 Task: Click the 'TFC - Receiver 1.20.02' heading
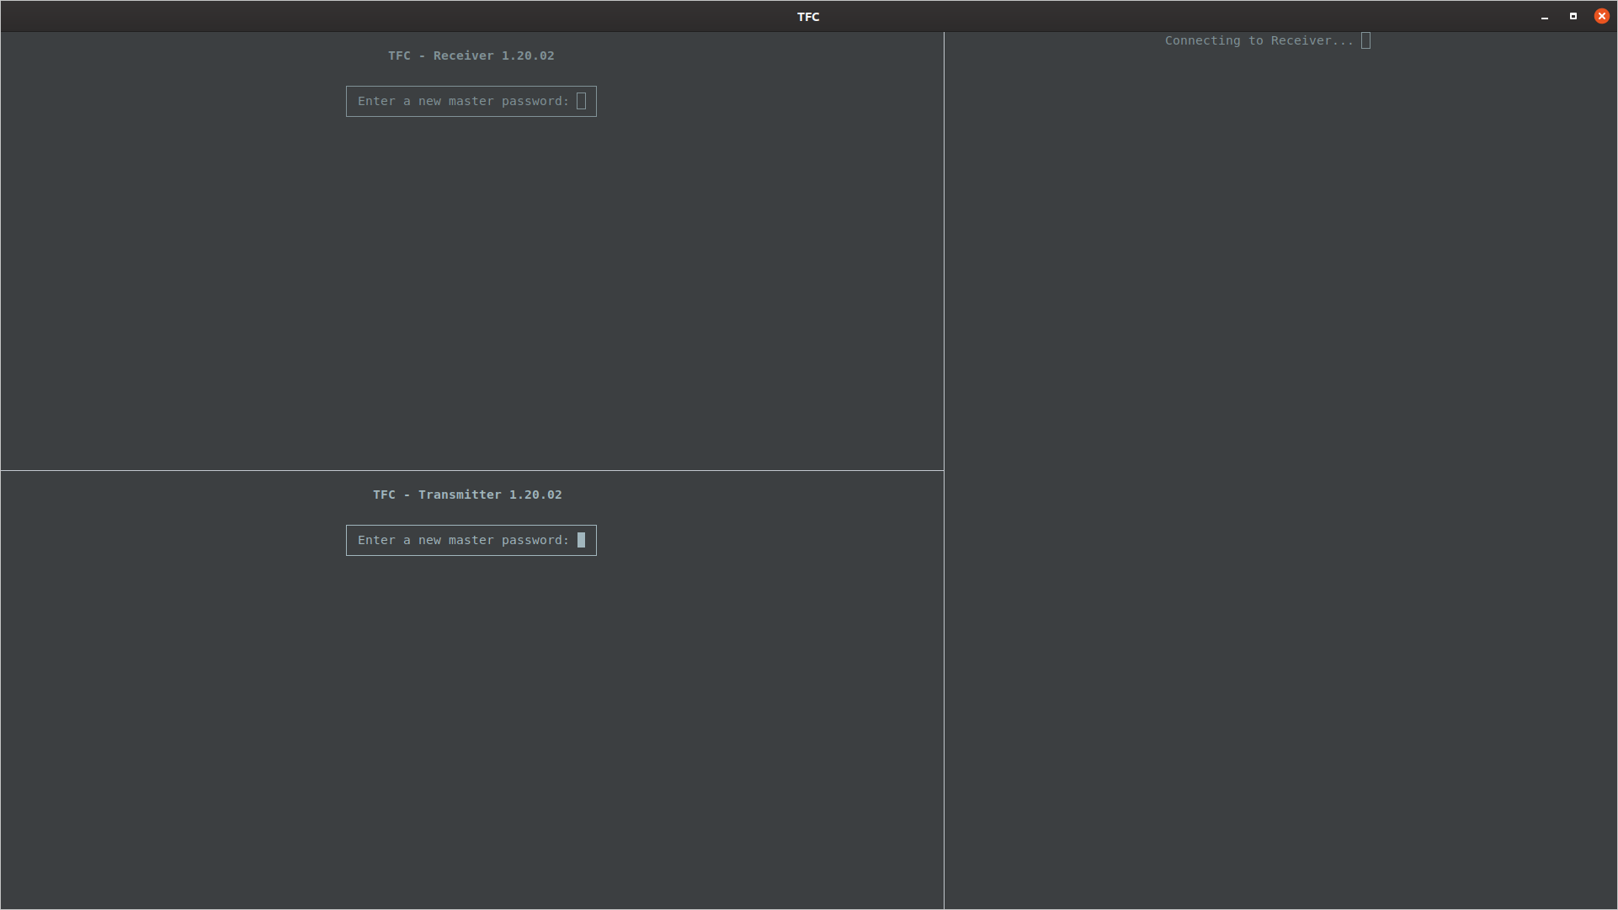pos(471,56)
